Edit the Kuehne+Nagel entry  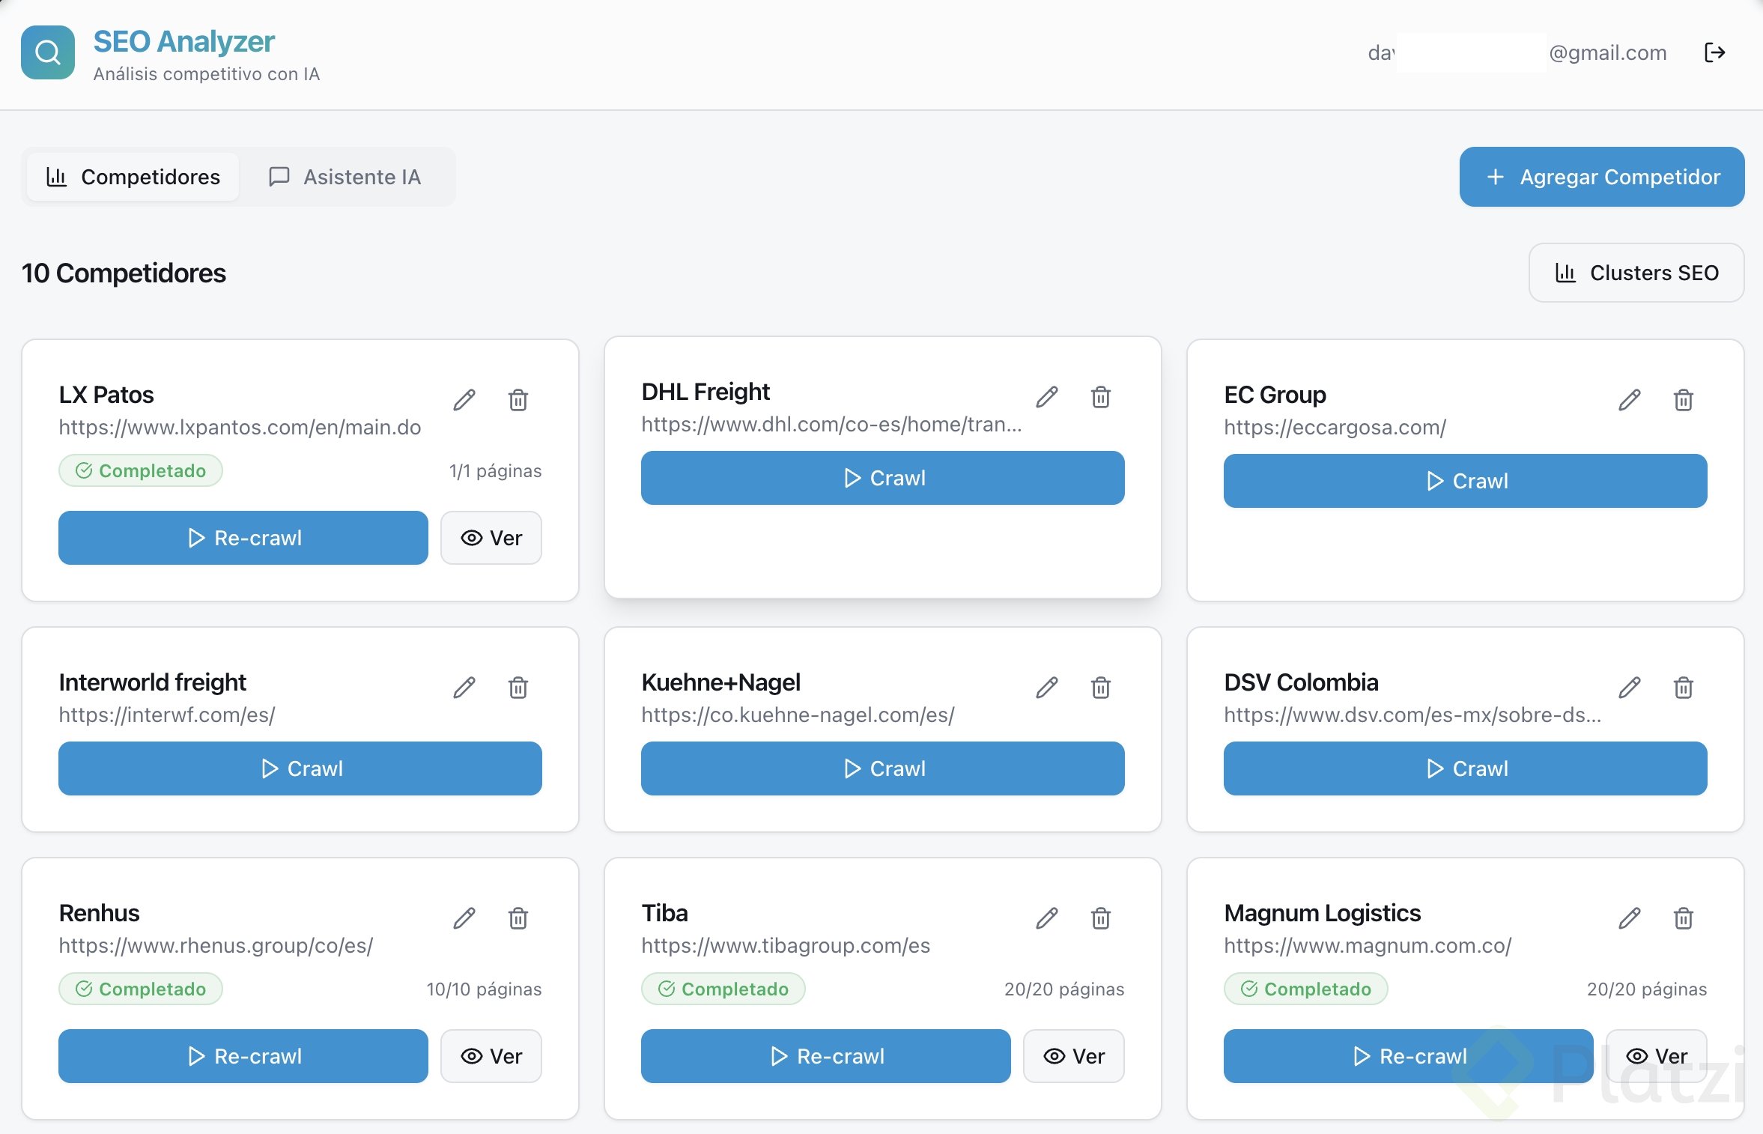1046,688
